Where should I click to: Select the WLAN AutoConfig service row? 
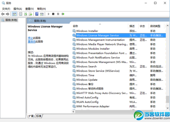119,102
